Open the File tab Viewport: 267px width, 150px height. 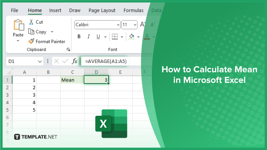pos(15,10)
